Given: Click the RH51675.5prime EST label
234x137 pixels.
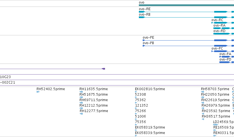Looking at the screenshot, I should [x=93, y=95].
